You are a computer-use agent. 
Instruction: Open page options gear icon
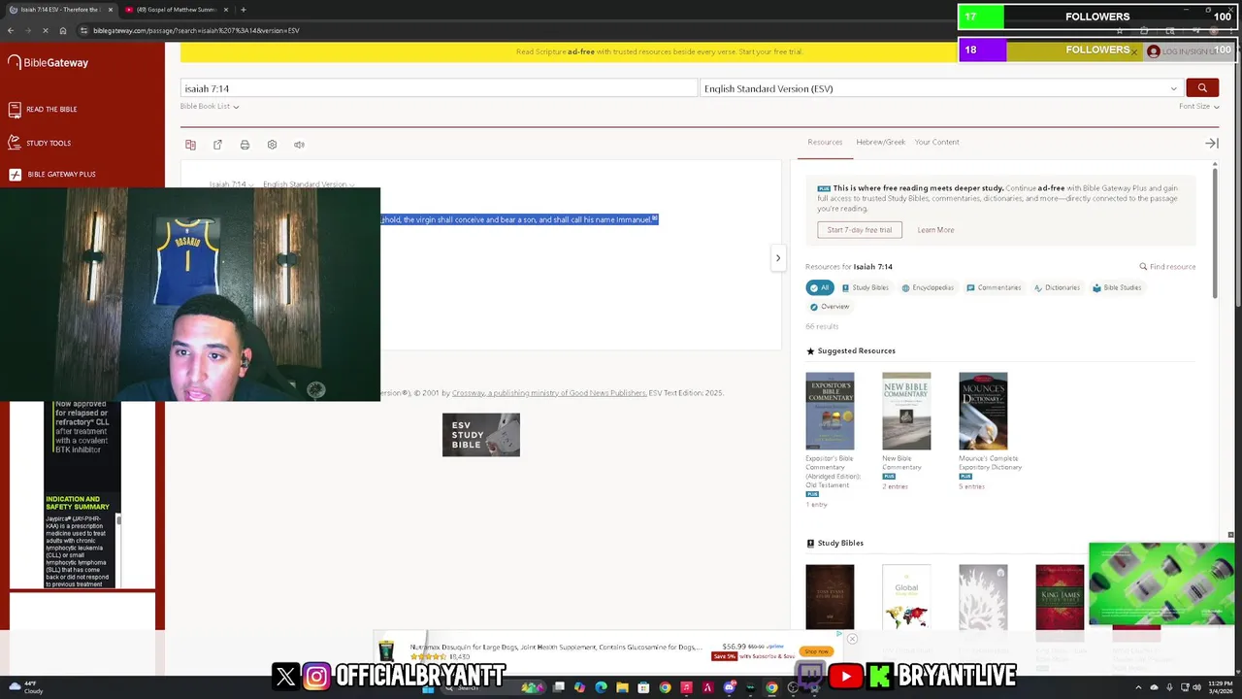tap(272, 145)
